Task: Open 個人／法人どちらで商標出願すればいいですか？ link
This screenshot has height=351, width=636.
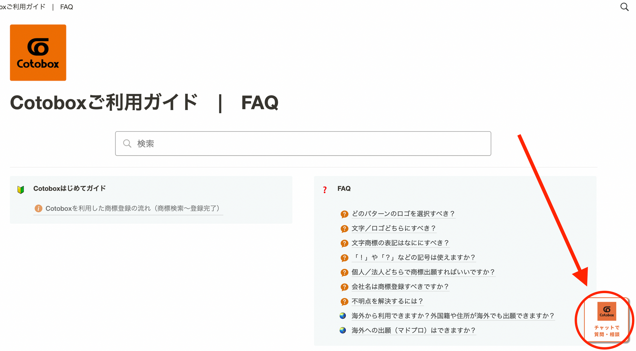Action: click(423, 272)
